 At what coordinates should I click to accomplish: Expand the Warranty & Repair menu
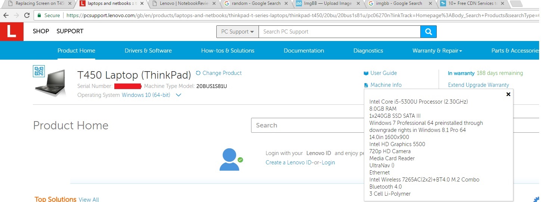point(437,51)
